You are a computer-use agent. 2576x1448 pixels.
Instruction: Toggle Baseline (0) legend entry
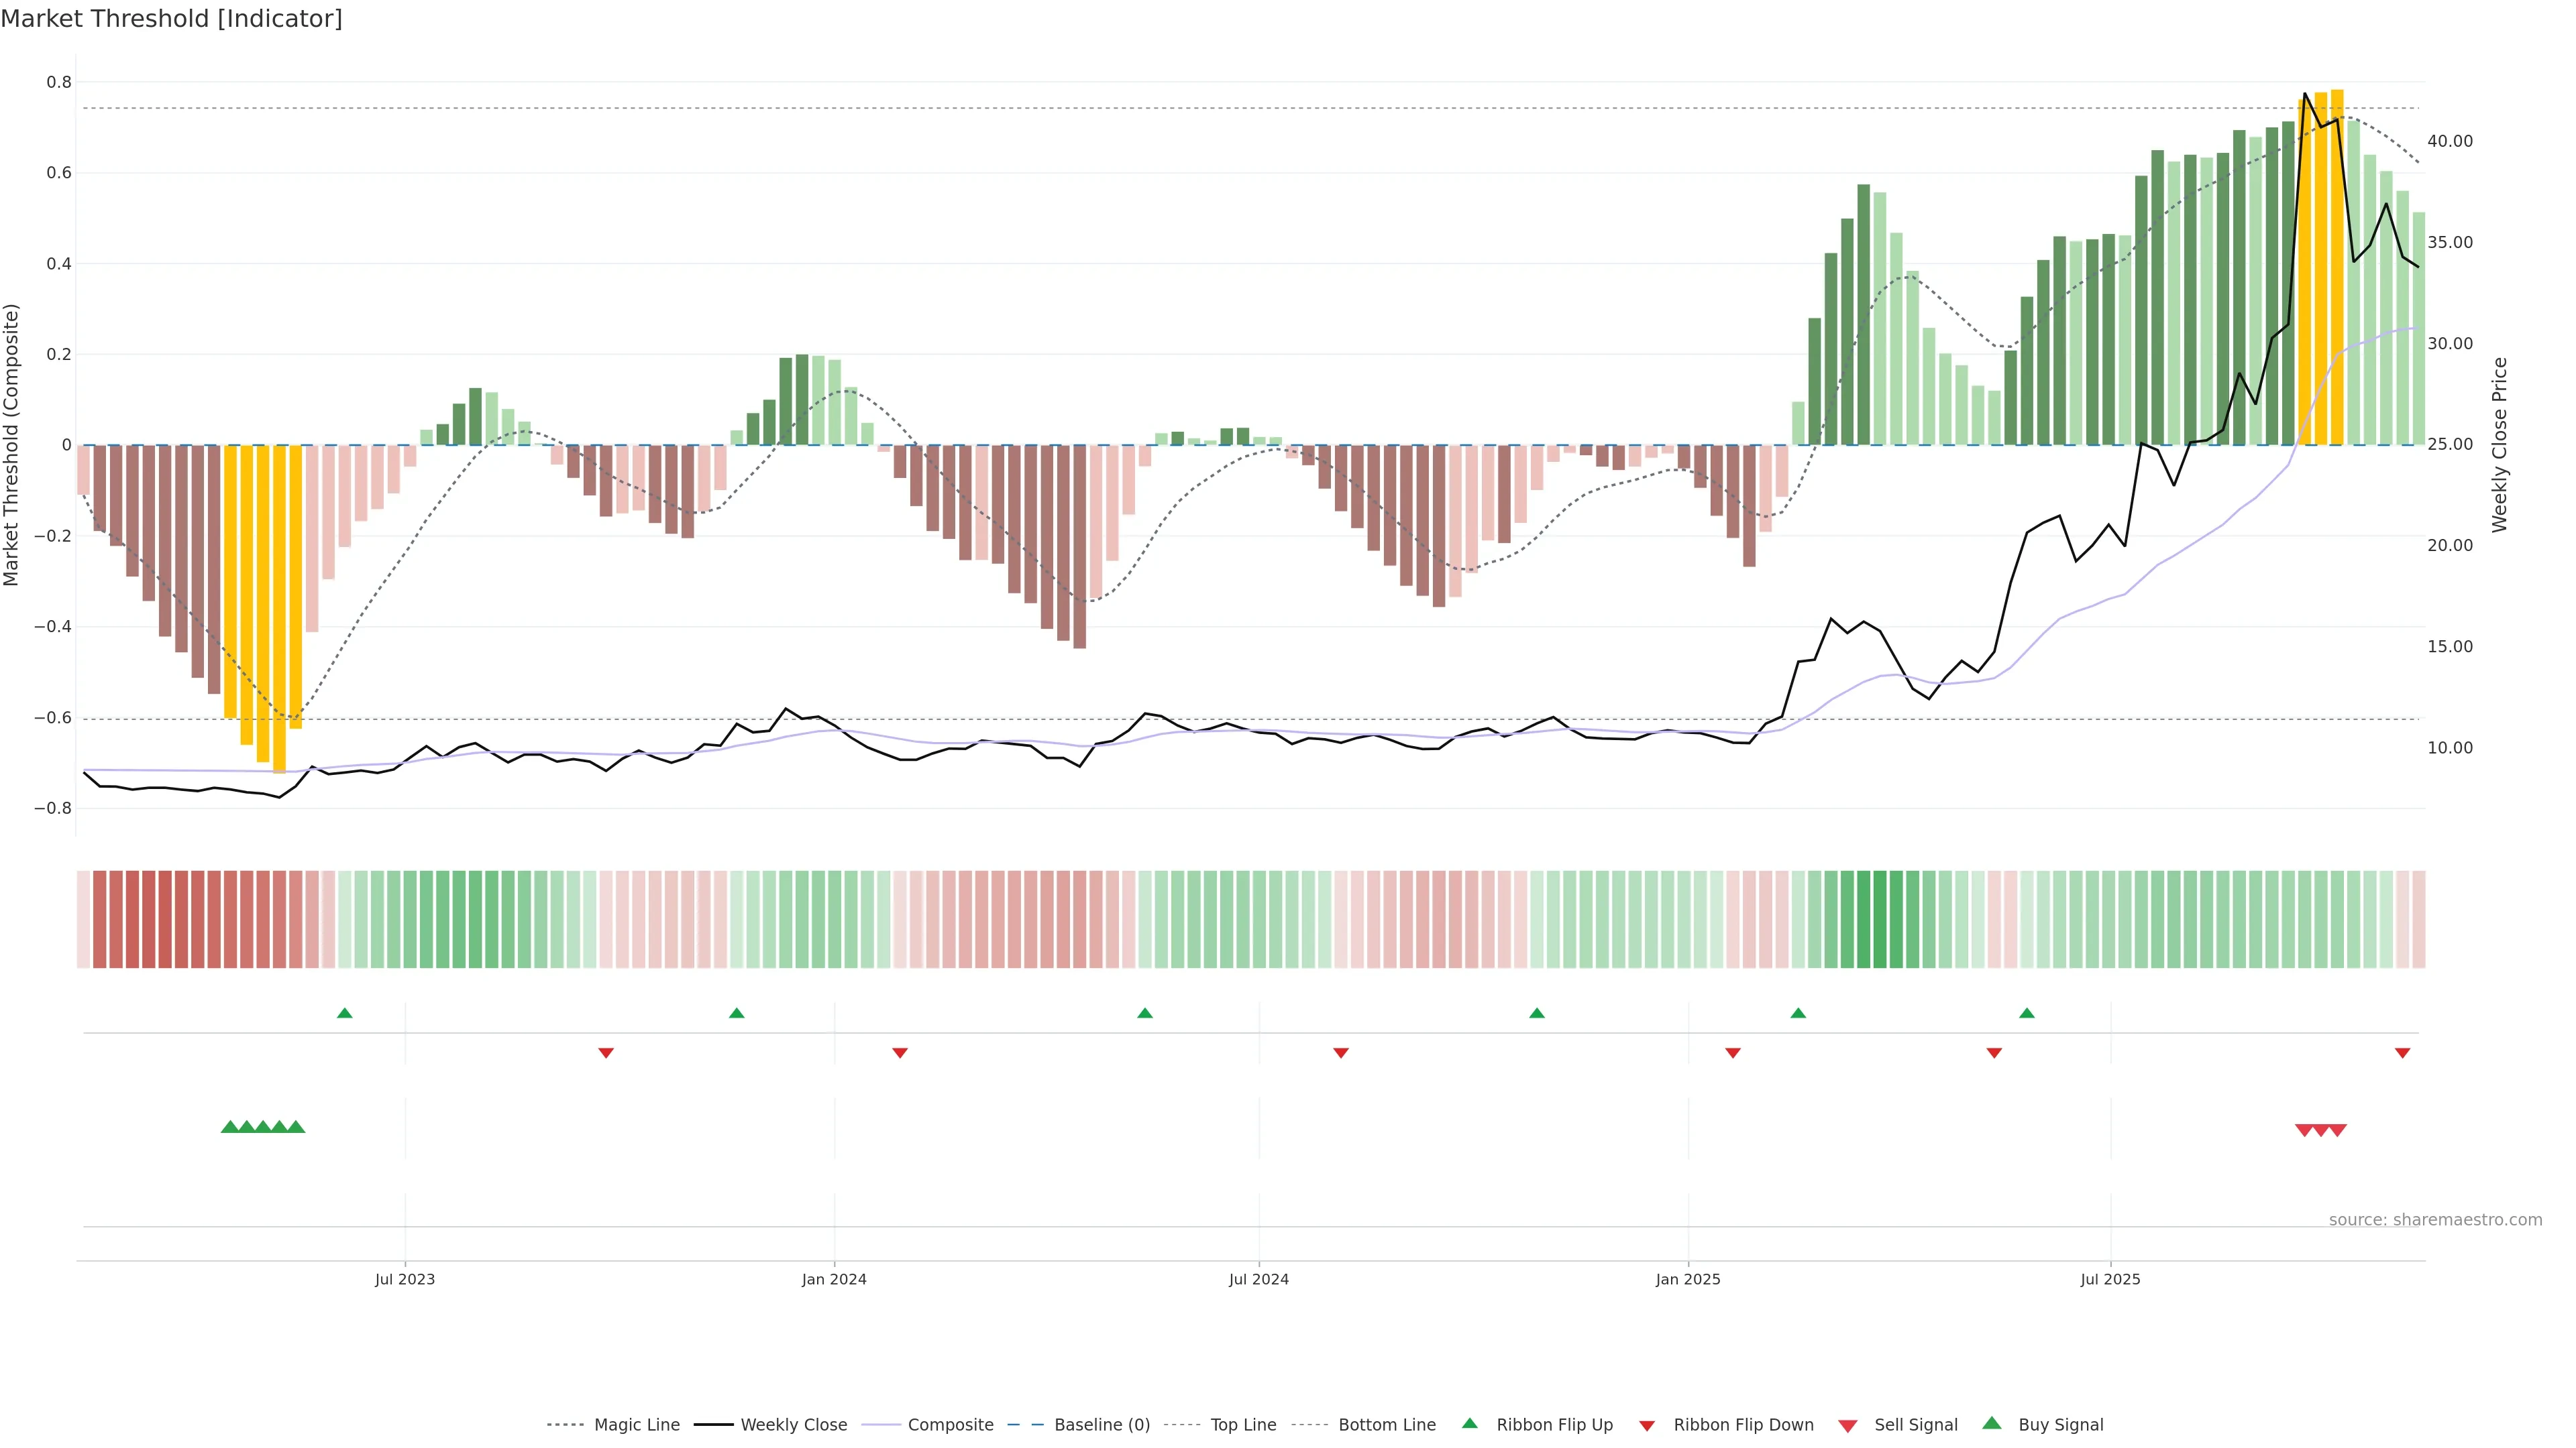coord(1101,1424)
